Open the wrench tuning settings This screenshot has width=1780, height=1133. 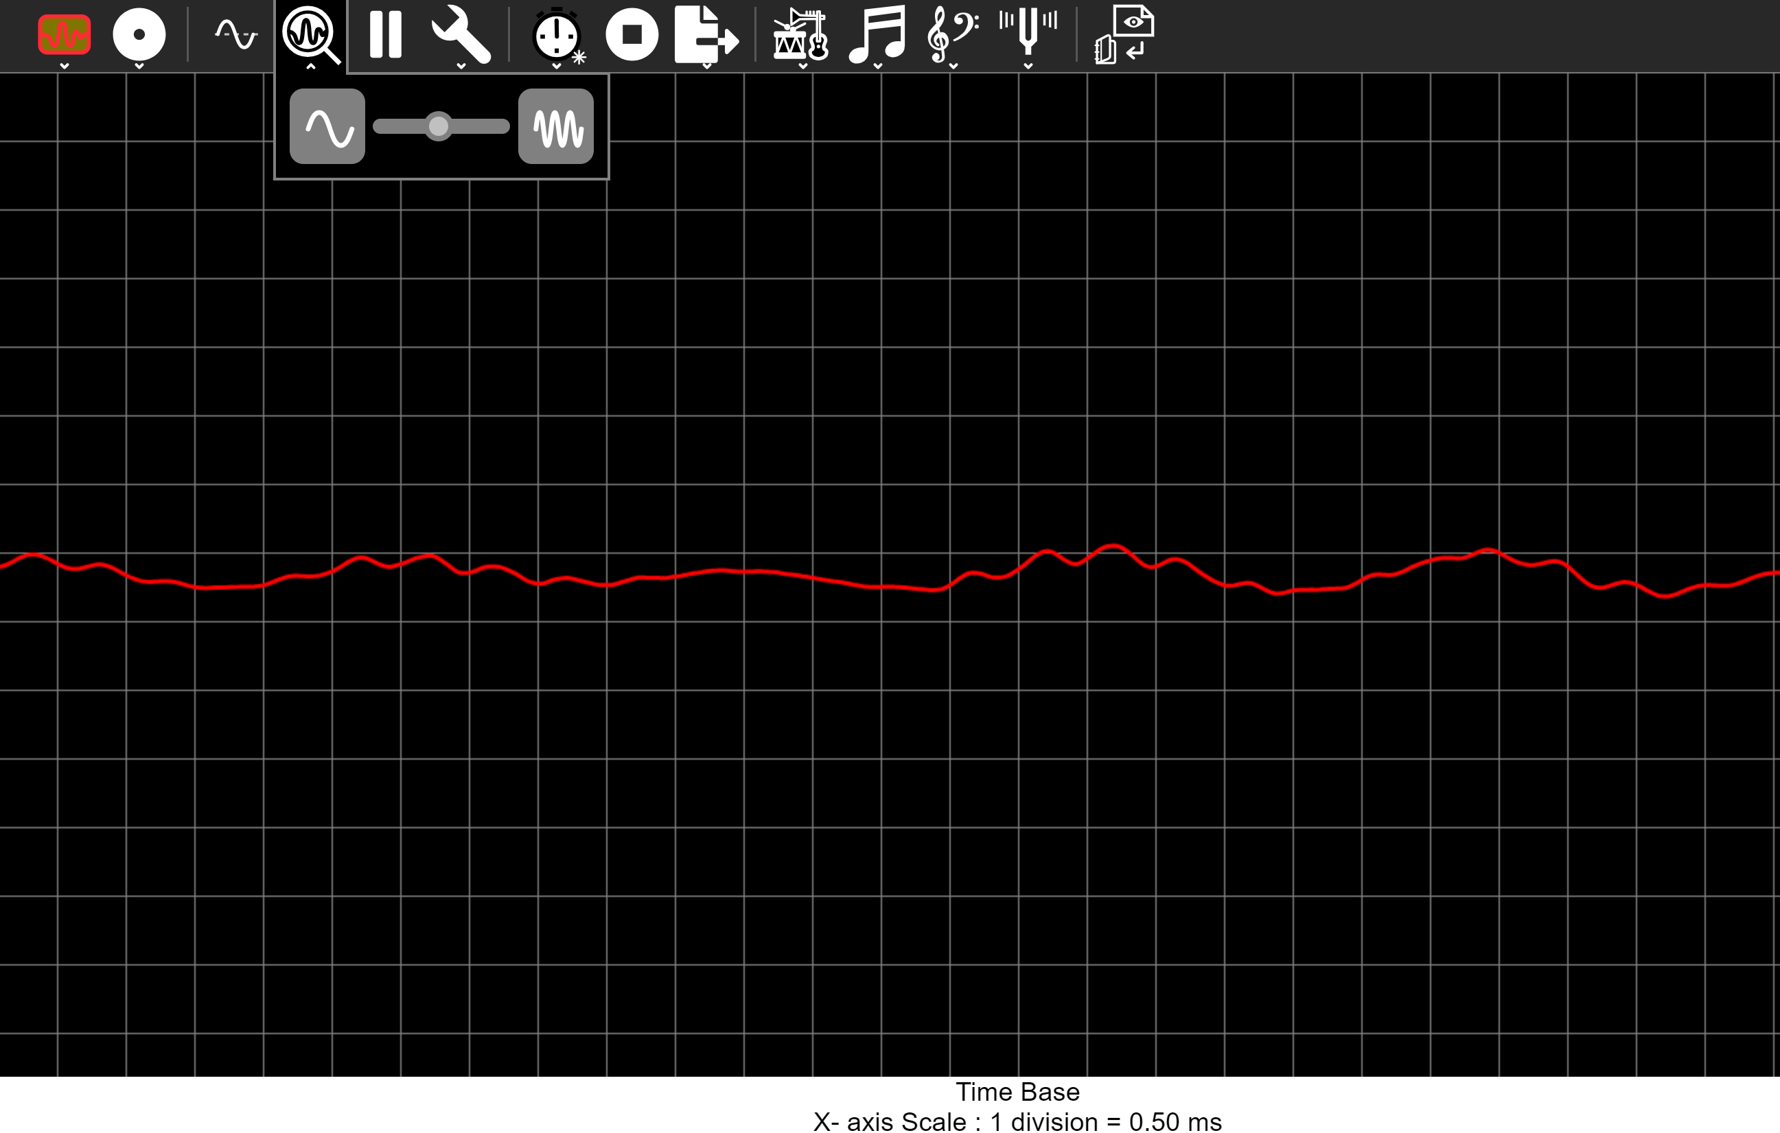(461, 34)
